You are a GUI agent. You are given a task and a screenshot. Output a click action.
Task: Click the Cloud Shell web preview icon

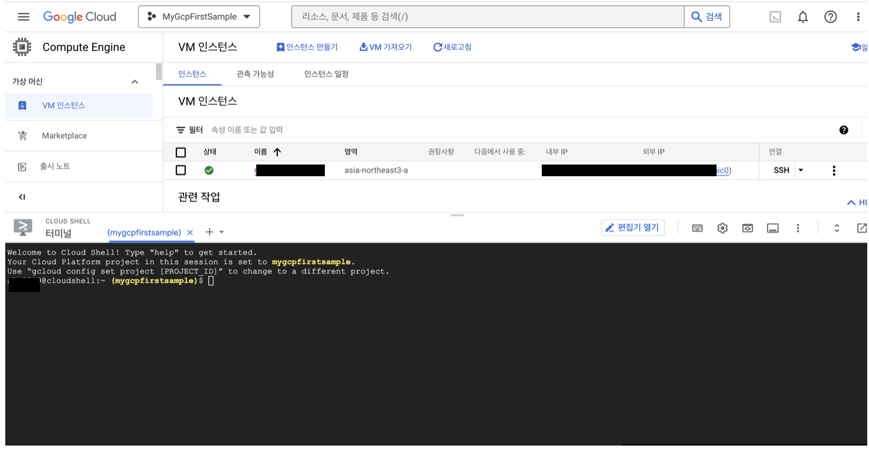748,228
